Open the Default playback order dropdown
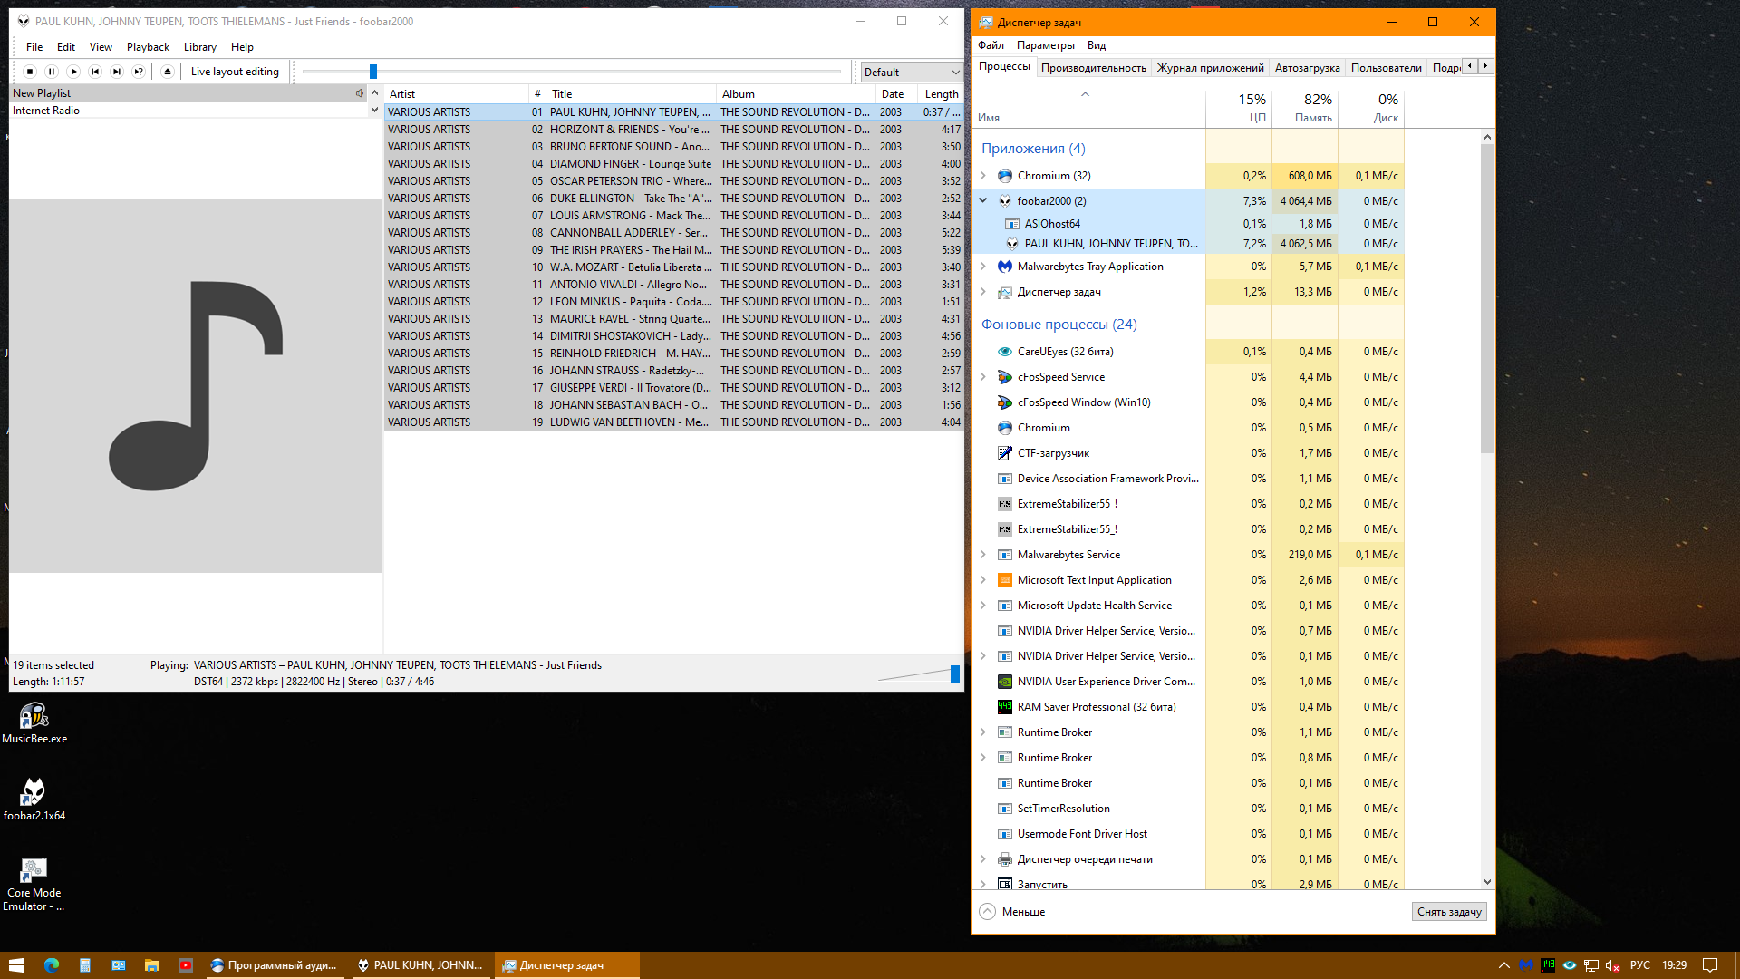The width and height of the screenshot is (1740, 979). (x=911, y=72)
